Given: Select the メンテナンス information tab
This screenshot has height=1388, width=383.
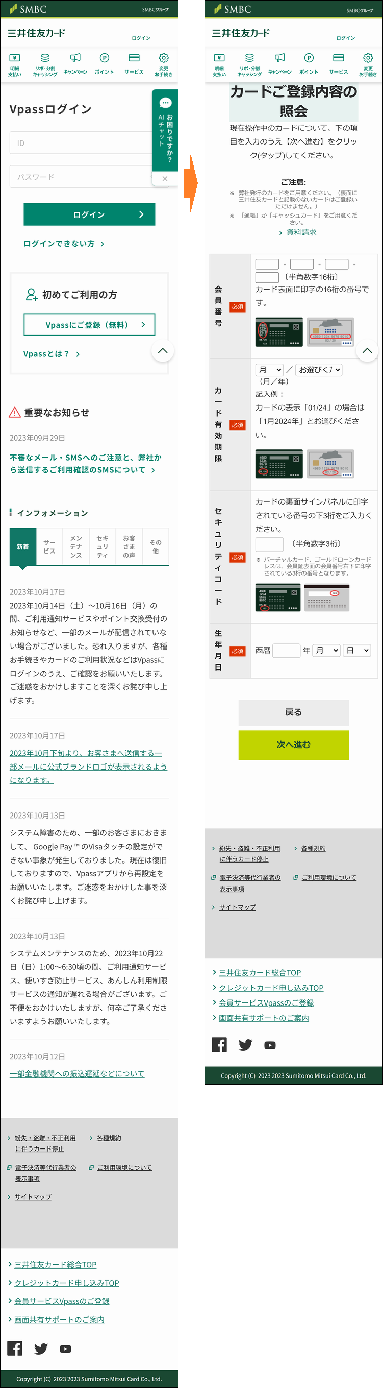Looking at the screenshot, I should [x=76, y=546].
